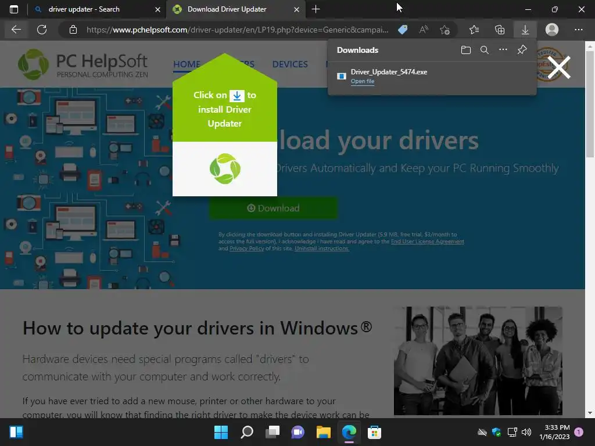Click Open file under Driver_Updater_5474.exe
This screenshot has height=446, width=595.
click(x=363, y=81)
